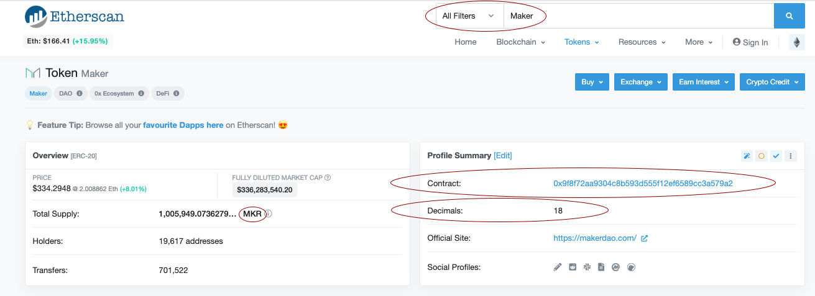Expand the Blockchain nav dropdown
This screenshot has height=296, width=815.
[x=520, y=42]
